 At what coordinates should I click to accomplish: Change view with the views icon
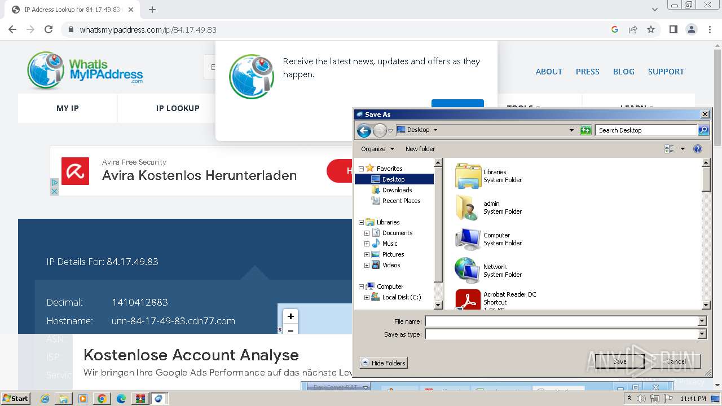(669, 149)
